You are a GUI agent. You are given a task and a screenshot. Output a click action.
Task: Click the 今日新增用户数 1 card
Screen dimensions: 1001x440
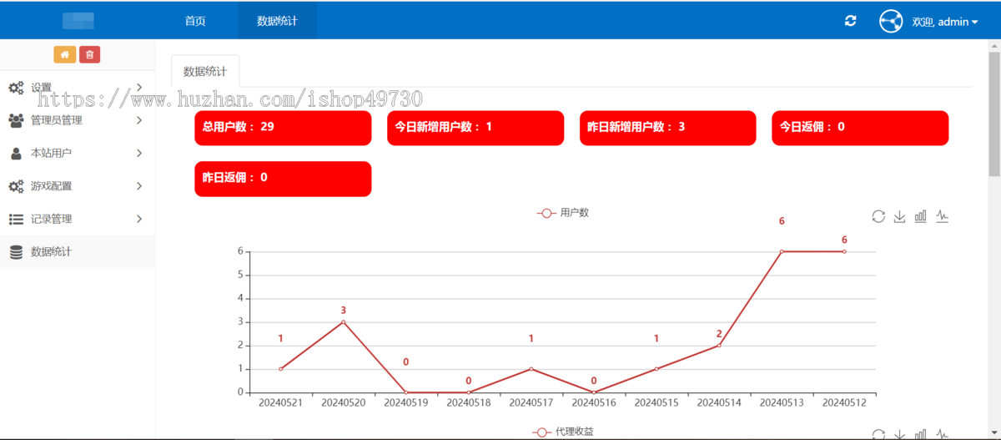(475, 128)
